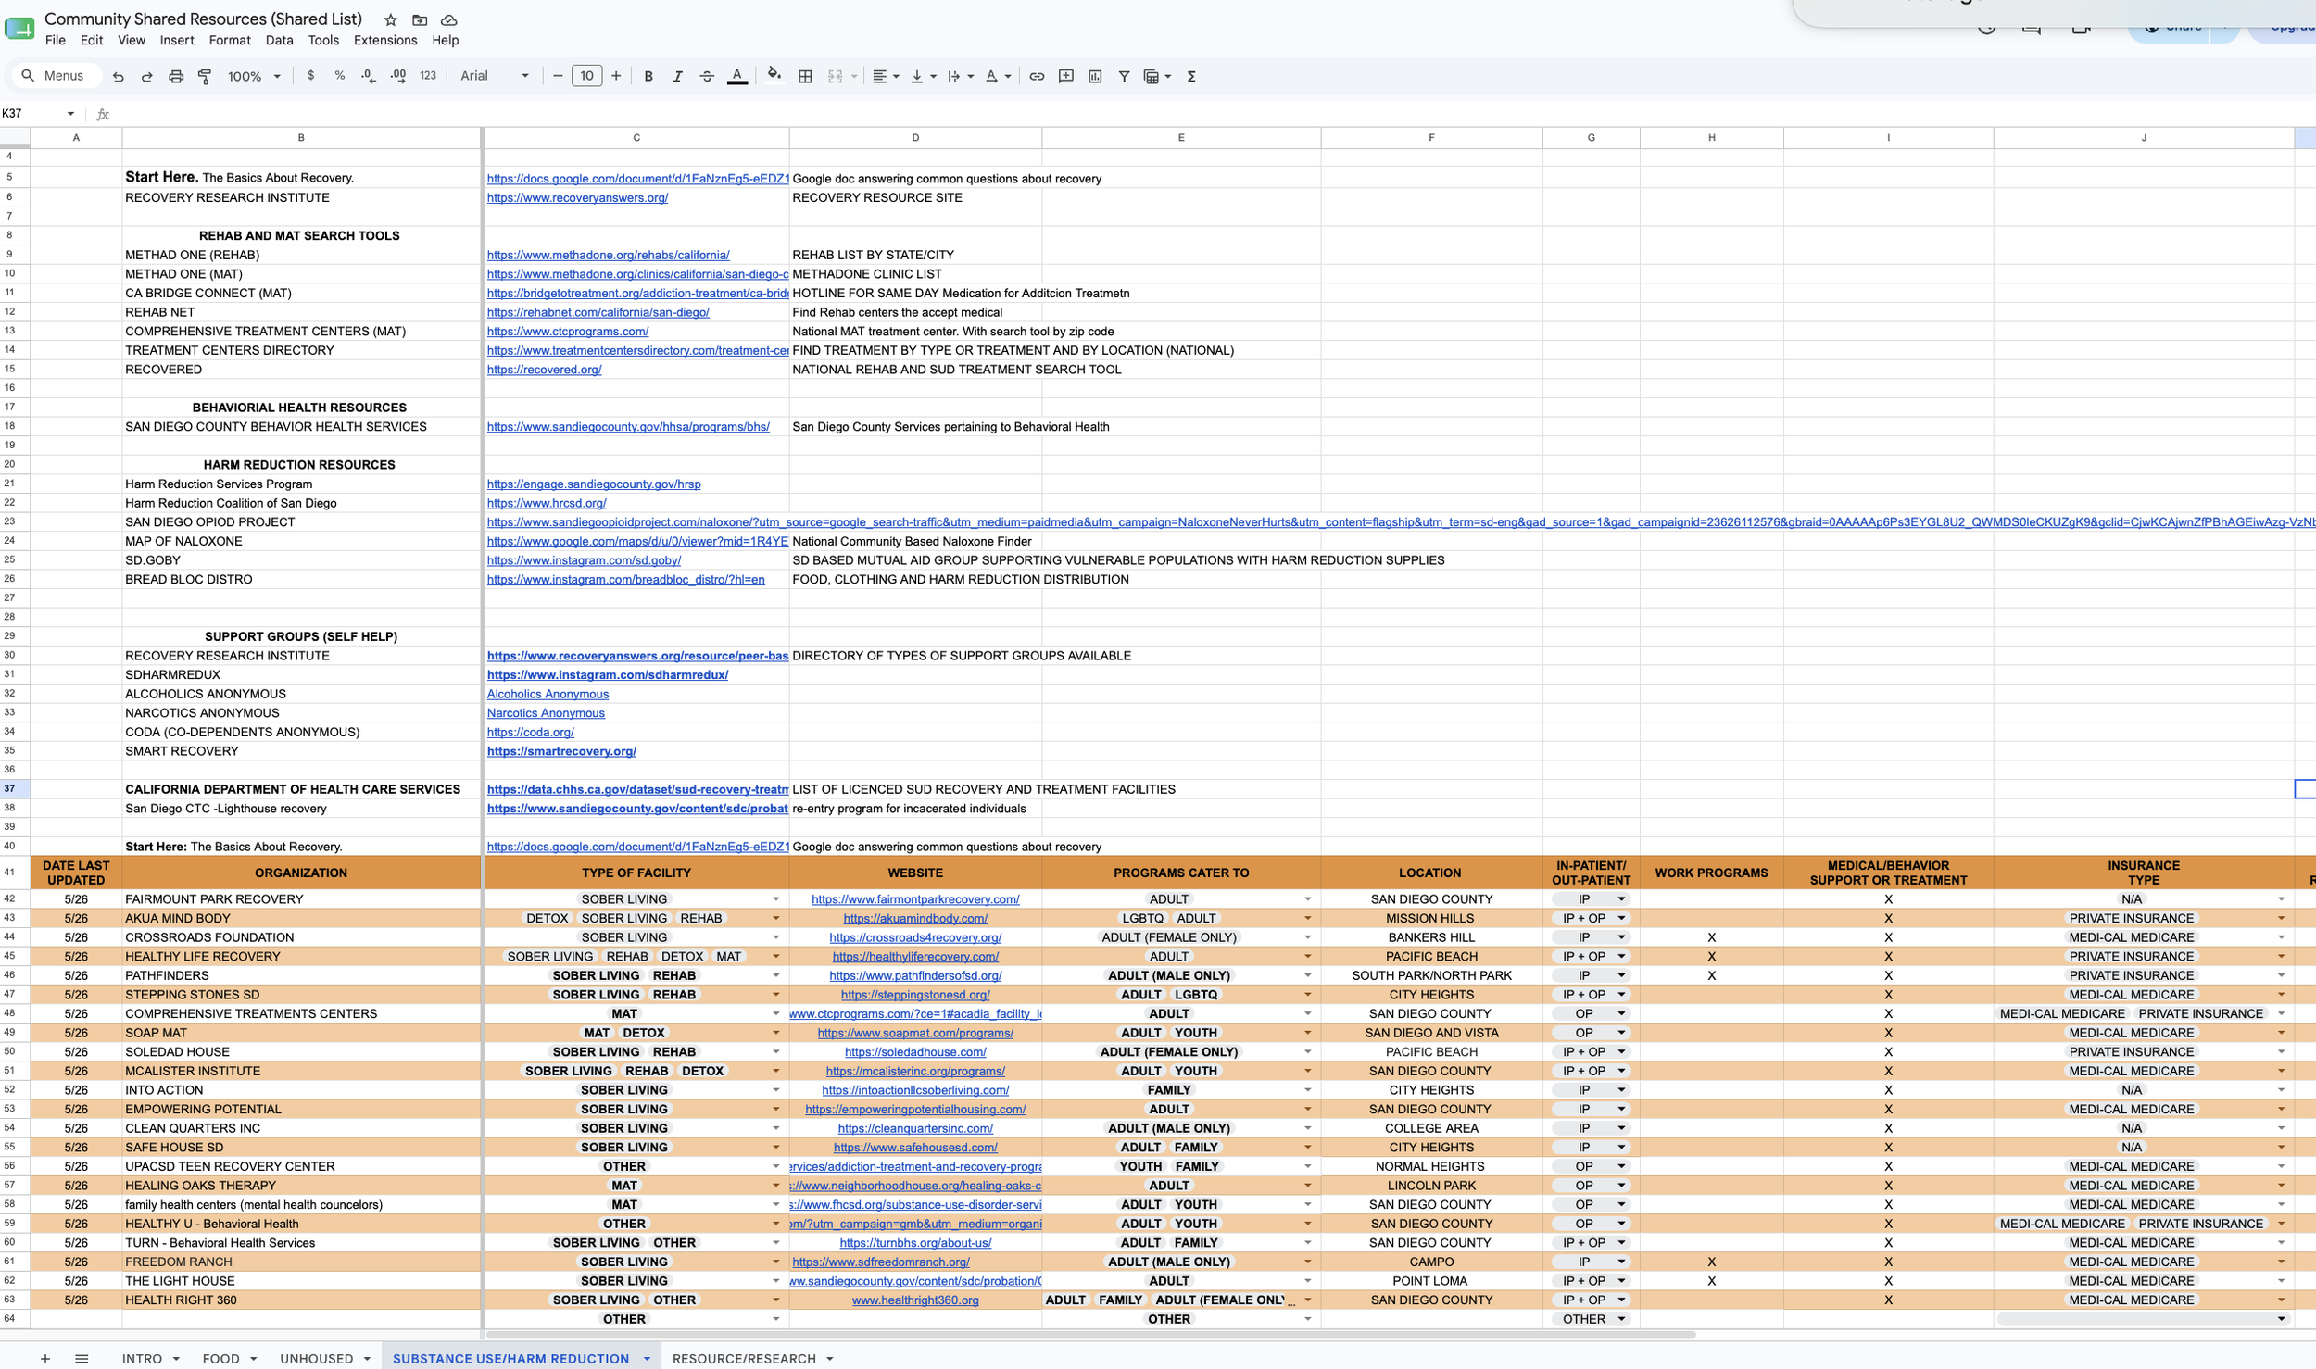Toggle Bold formatting
Viewport: 2316px width, 1369px height.
coord(648,77)
